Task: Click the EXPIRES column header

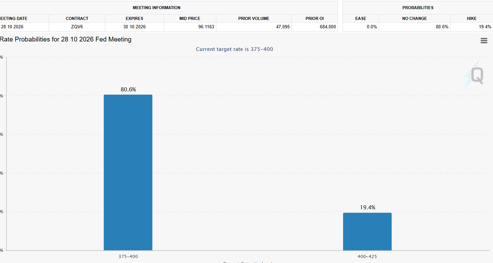Action: (134, 18)
